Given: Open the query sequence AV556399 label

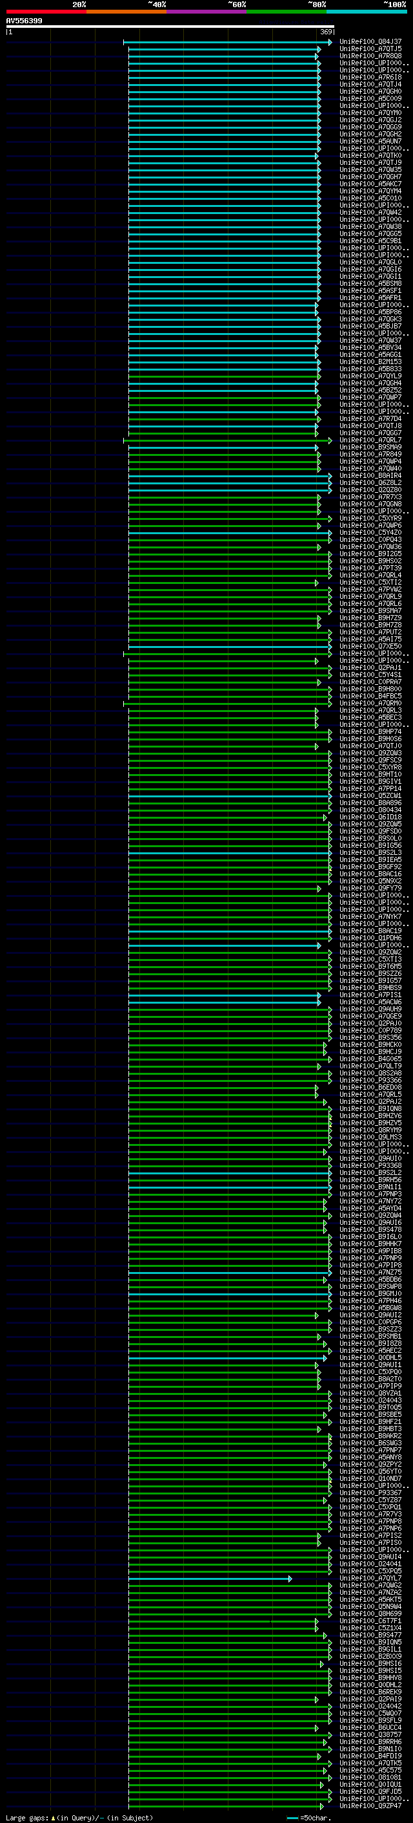Looking at the screenshot, I should coord(24,21).
